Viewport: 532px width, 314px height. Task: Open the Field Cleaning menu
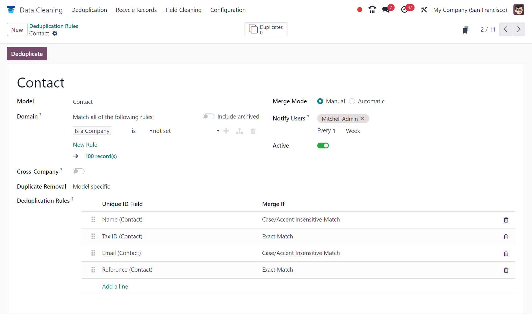tap(183, 10)
